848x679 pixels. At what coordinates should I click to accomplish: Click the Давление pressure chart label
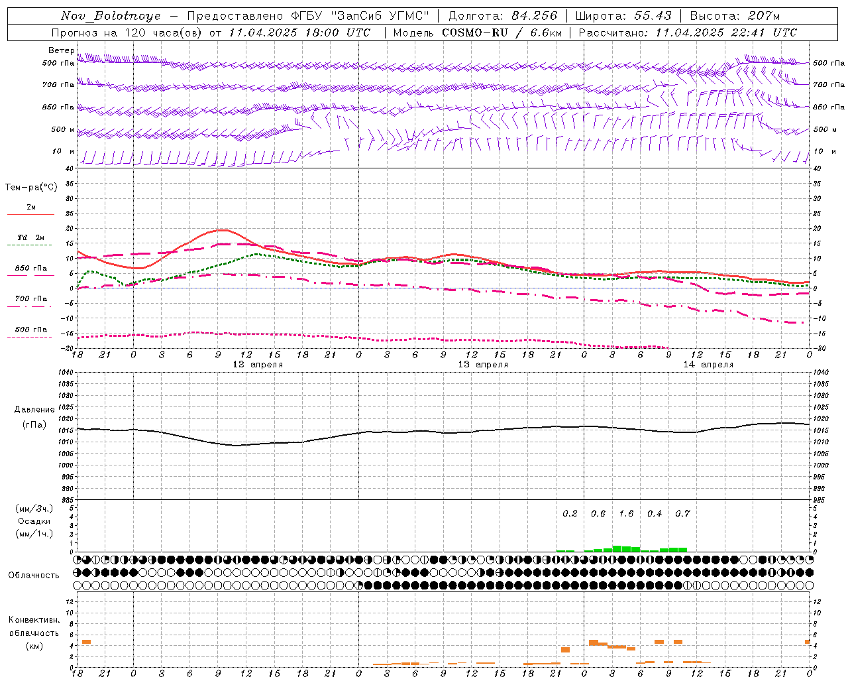[x=34, y=410]
